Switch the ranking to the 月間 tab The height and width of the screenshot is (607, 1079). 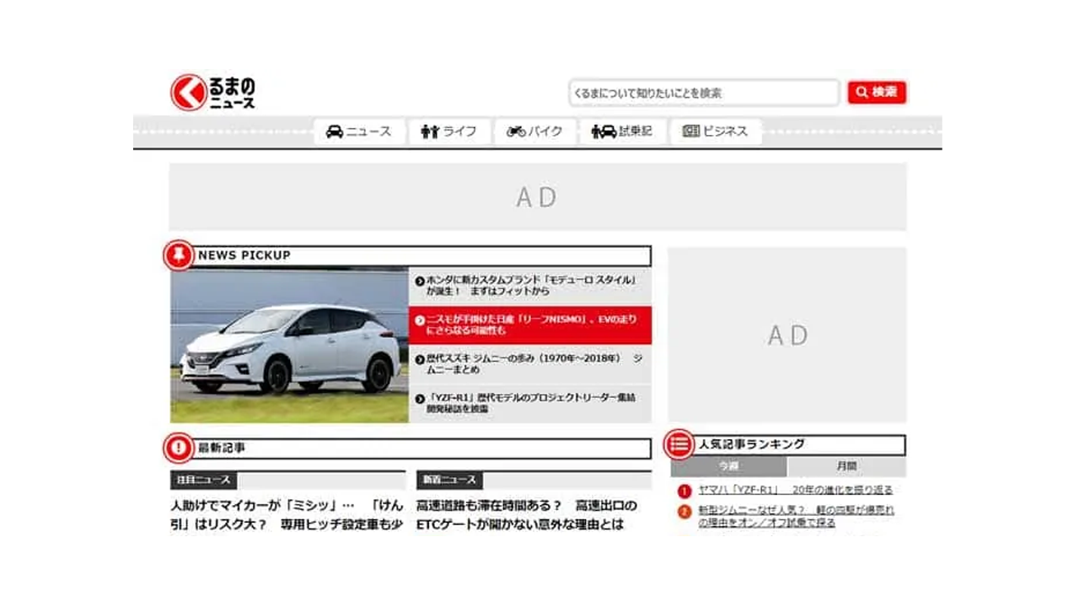pyautogui.click(x=847, y=466)
